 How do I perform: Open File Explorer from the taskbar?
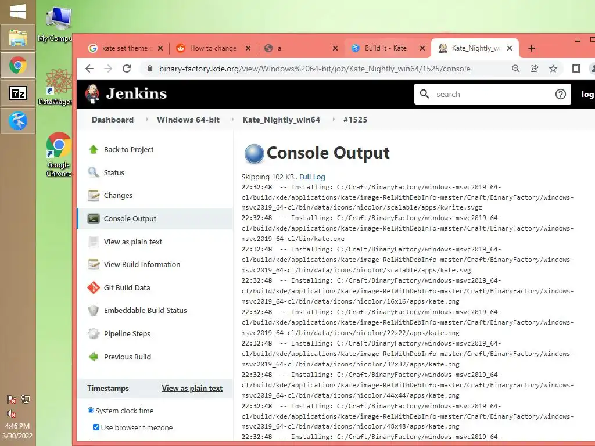click(x=18, y=38)
